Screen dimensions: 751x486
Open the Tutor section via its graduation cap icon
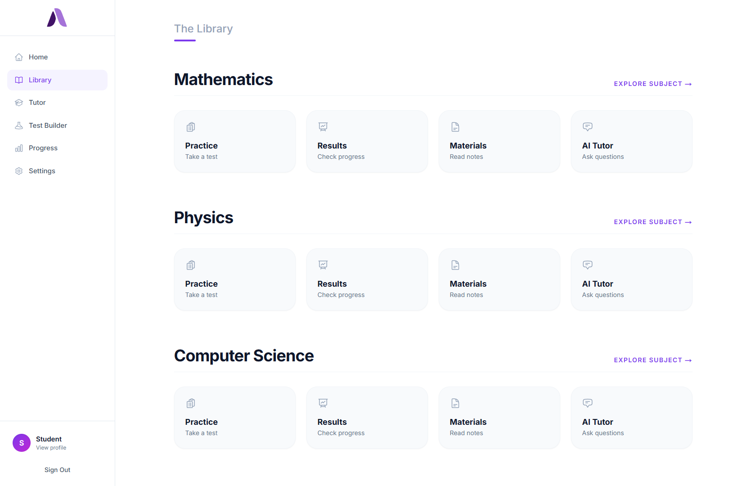click(19, 103)
